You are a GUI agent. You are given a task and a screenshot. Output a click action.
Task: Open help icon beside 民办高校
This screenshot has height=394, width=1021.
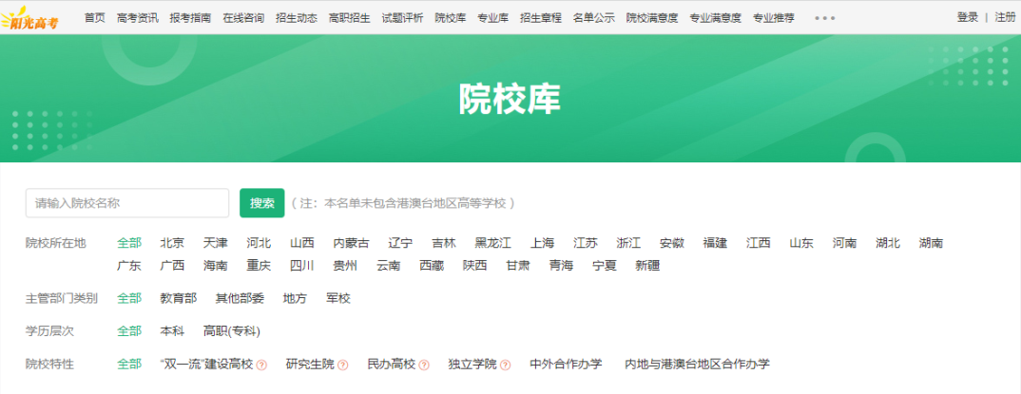coord(424,365)
